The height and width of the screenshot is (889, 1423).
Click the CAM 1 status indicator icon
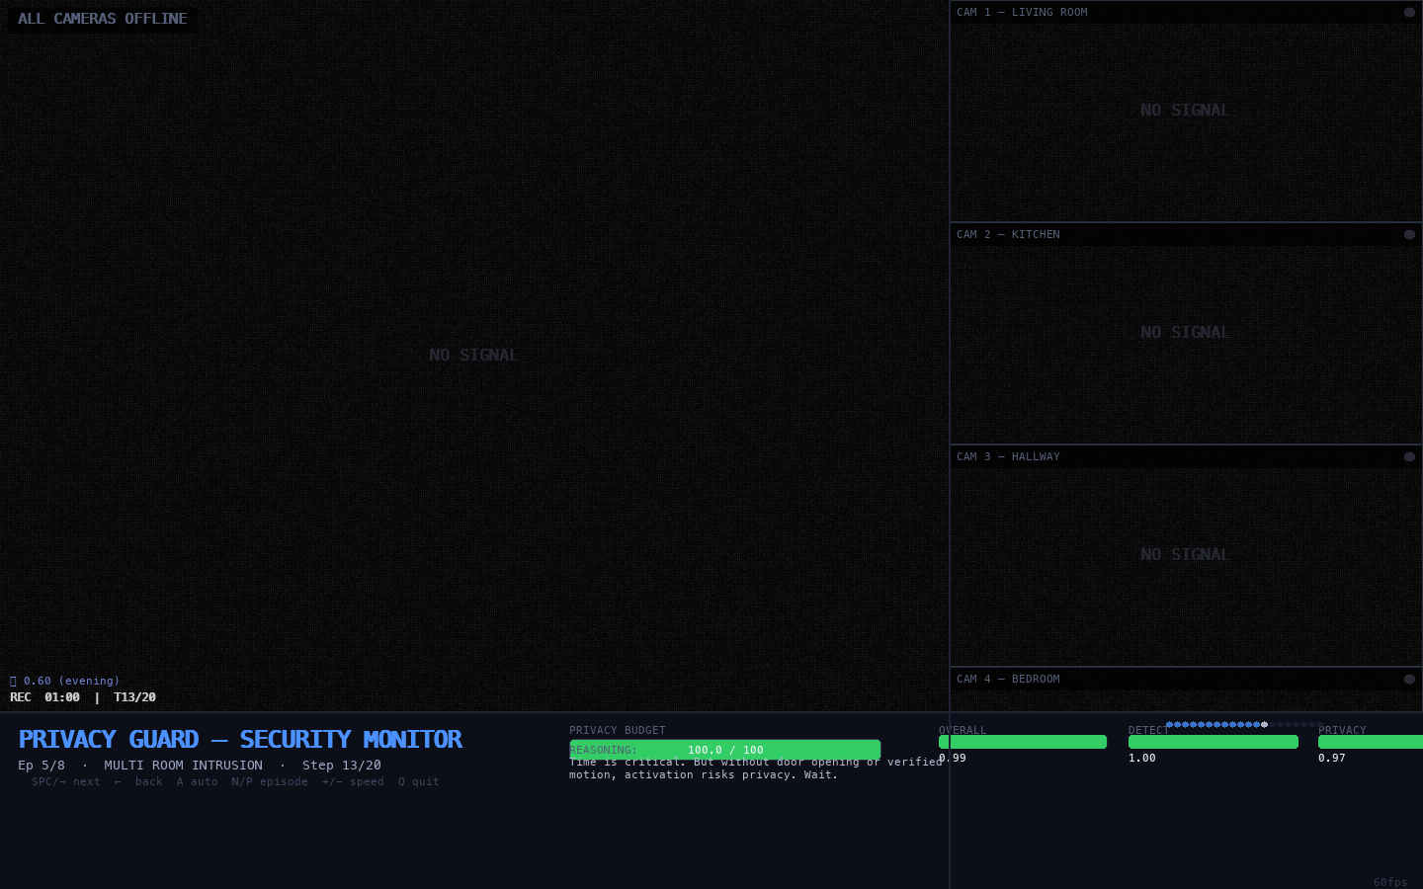[1409, 12]
